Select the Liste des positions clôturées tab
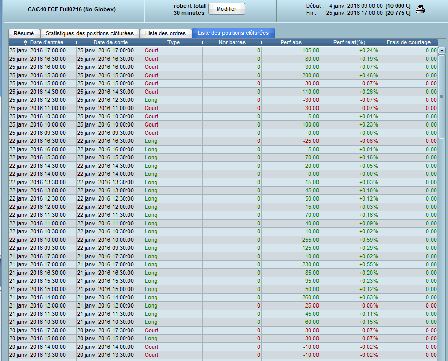Image resolution: width=448 pixels, height=361 pixels. pos(233,33)
